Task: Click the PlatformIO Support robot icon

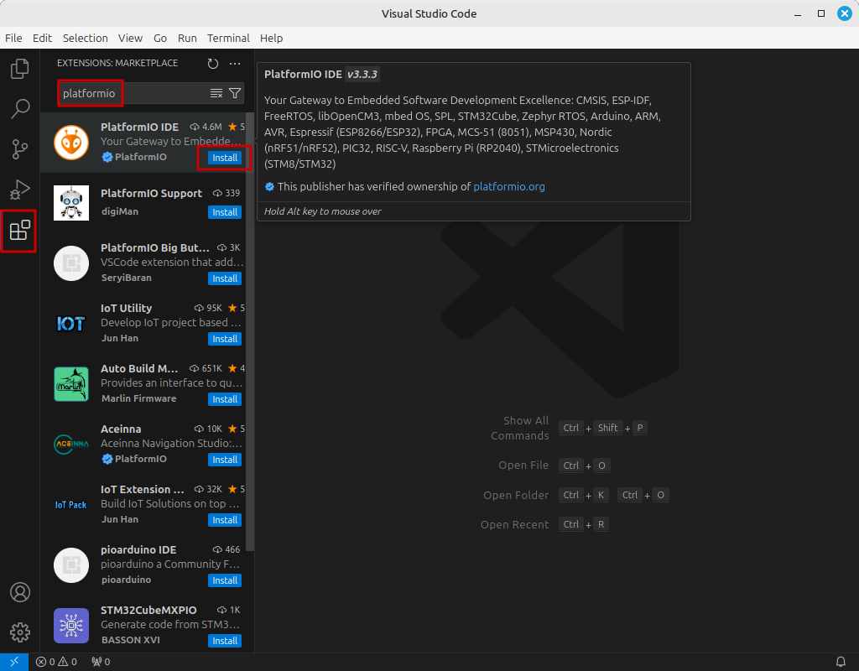Action: click(71, 203)
